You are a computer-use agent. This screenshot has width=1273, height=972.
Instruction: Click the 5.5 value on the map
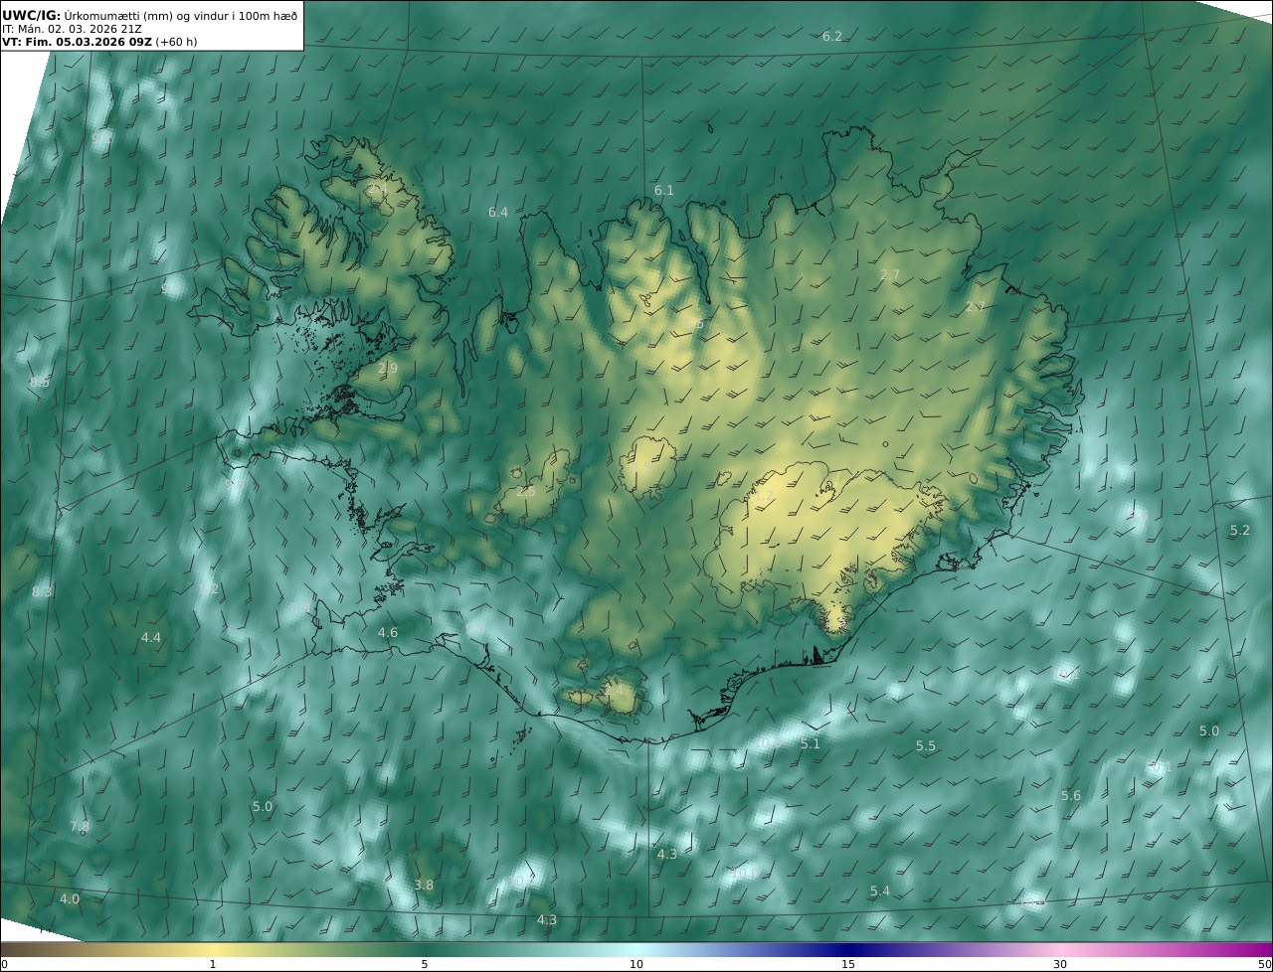[926, 746]
